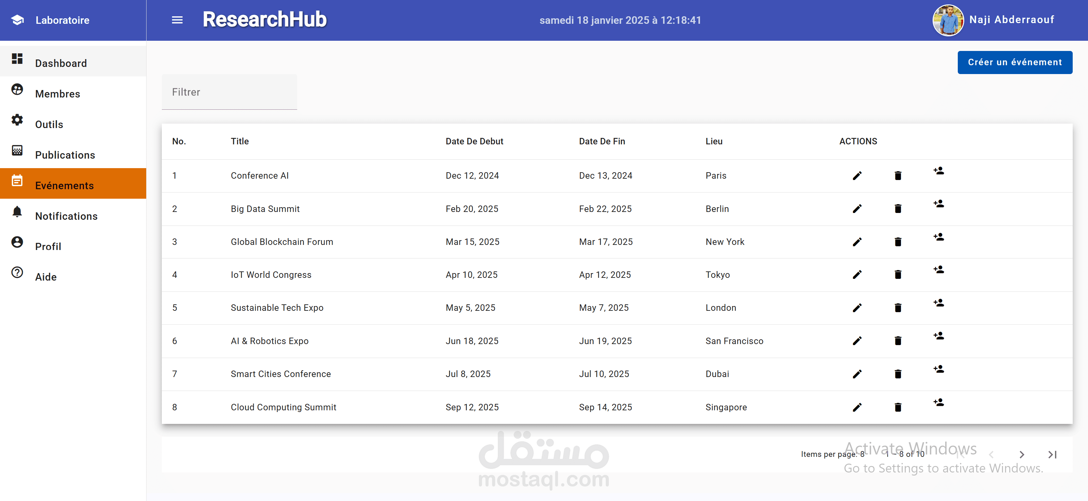Delete the Big Data Summit event
1088x501 pixels.
(x=898, y=209)
